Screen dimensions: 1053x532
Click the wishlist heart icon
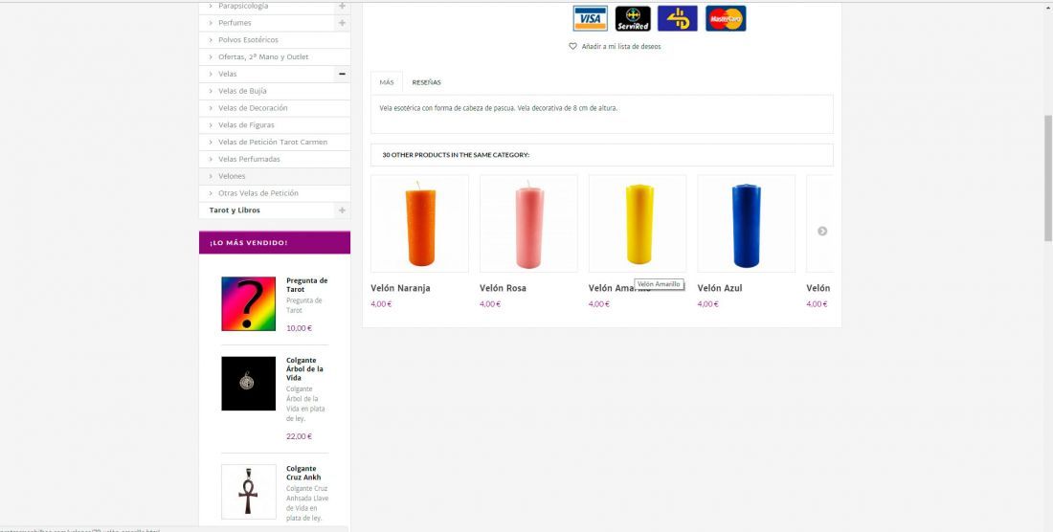click(573, 46)
